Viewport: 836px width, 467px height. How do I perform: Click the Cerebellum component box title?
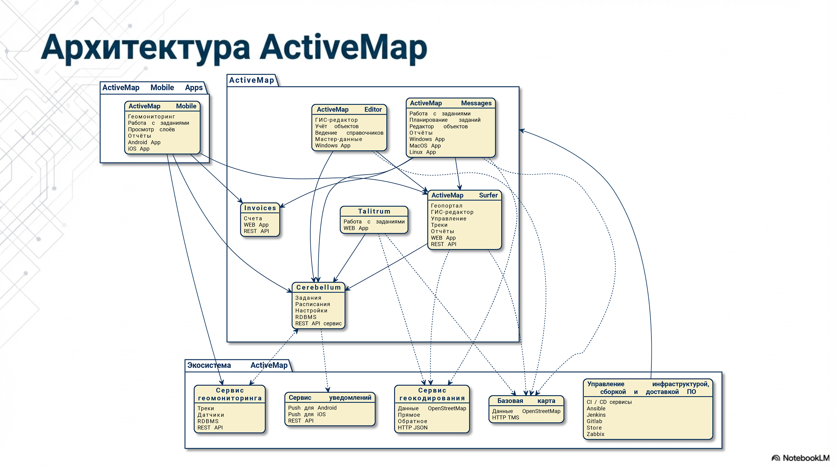coord(318,287)
